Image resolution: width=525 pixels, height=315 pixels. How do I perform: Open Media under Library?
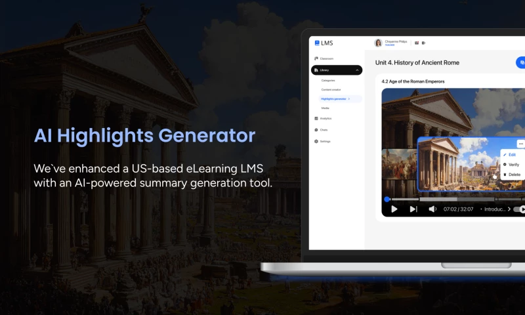(x=325, y=108)
